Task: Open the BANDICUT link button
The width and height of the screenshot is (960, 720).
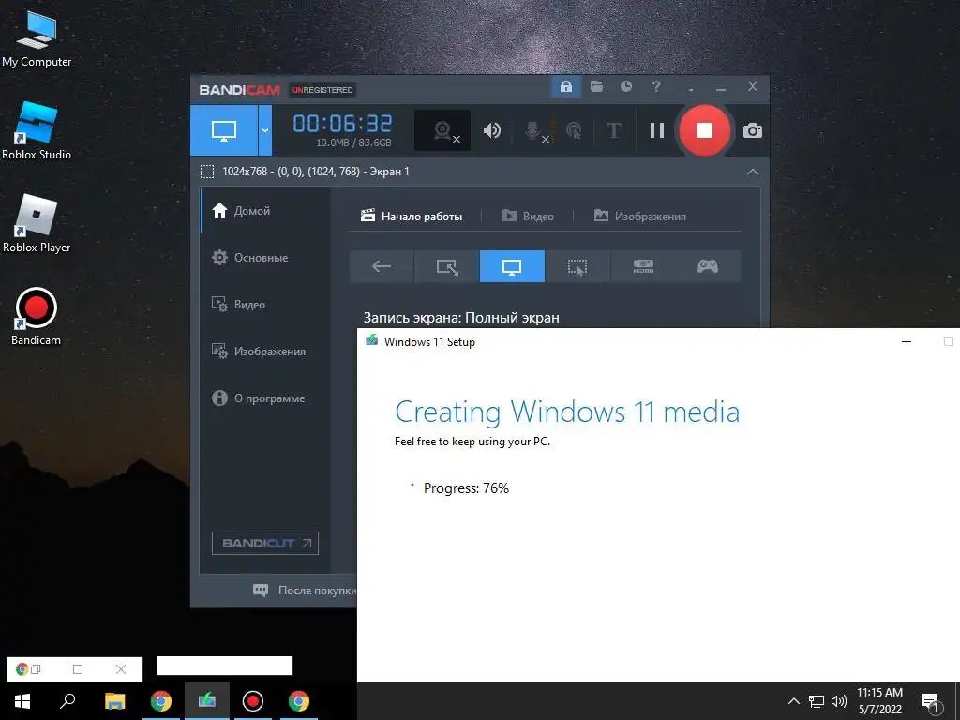Action: click(265, 543)
